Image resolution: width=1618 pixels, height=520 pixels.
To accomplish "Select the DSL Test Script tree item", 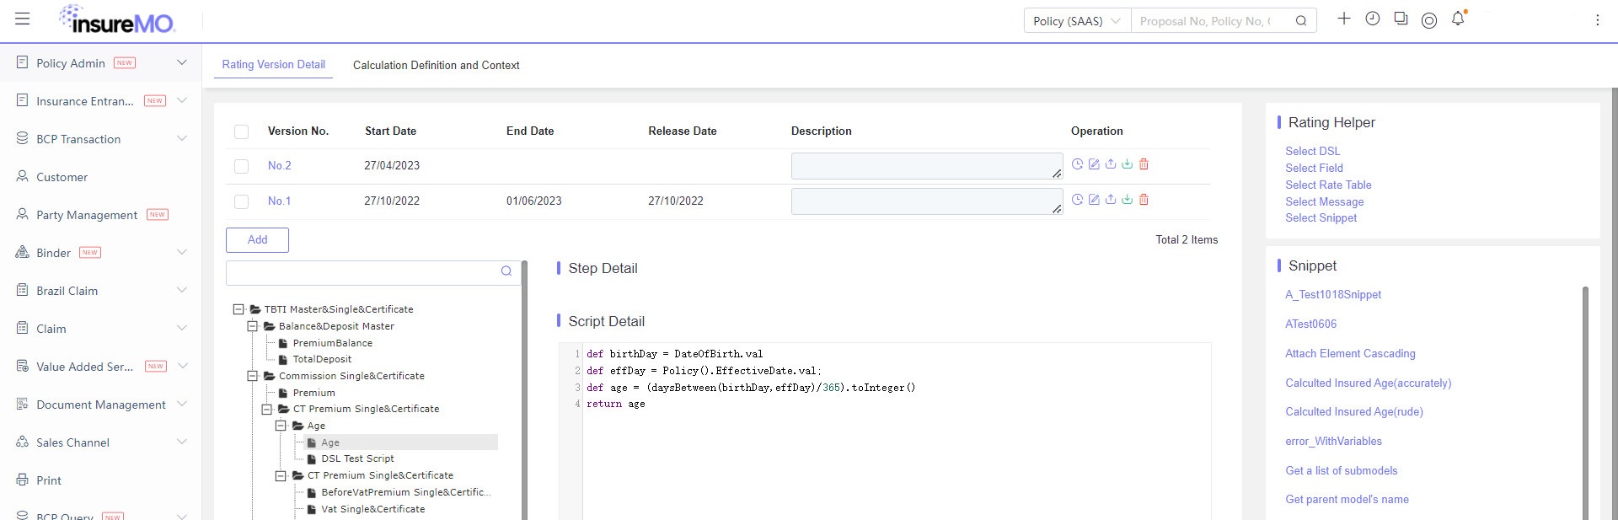I will (357, 458).
